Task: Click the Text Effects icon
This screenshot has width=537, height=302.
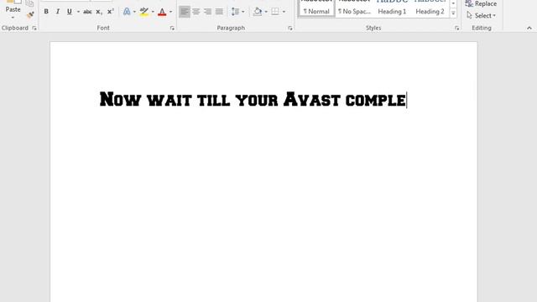Action: pos(127,12)
